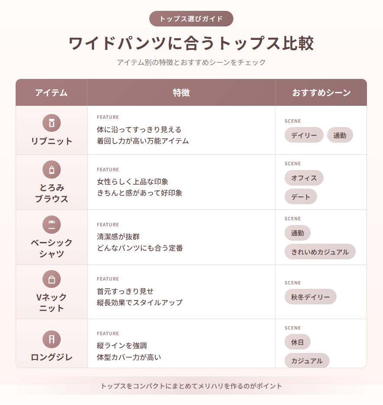Click the ベーシックシャツ item icon
383x405 pixels.
[52, 225]
